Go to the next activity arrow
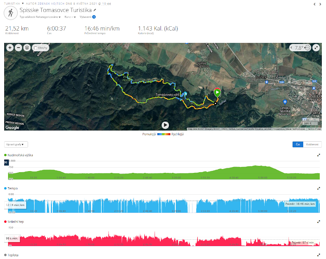This screenshot has height=259, width=326. 320,4
